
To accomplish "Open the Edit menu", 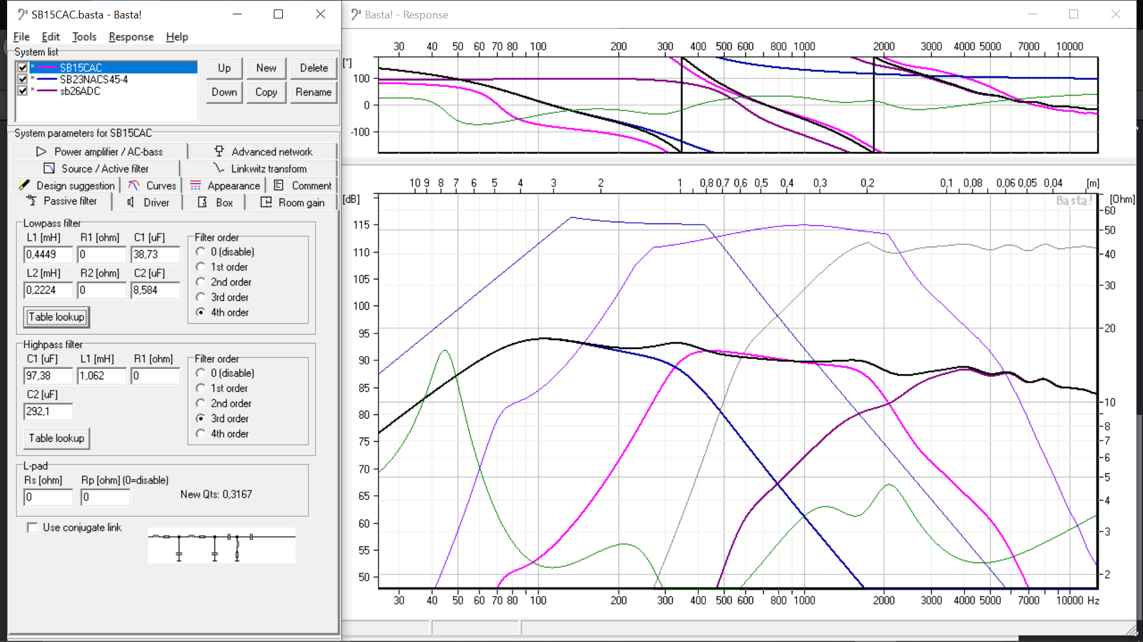I will coord(51,37).
